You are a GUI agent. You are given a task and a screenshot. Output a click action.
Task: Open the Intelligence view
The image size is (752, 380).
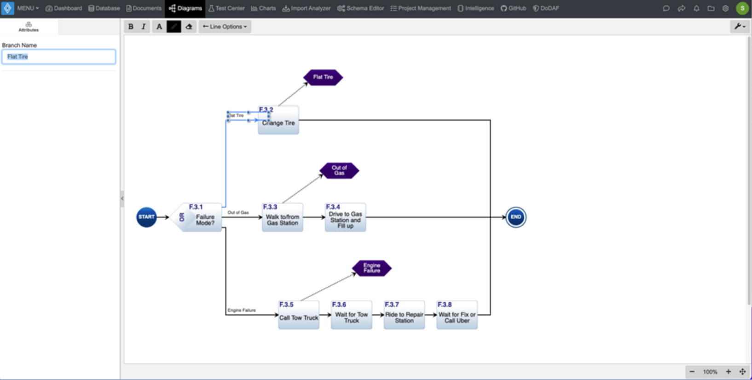pyautogui.click(x=476, y=8)
